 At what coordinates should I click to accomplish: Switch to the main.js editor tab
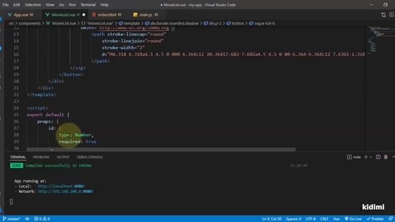(146, 15)
